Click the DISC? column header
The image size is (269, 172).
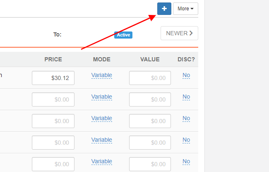(186, 59)
